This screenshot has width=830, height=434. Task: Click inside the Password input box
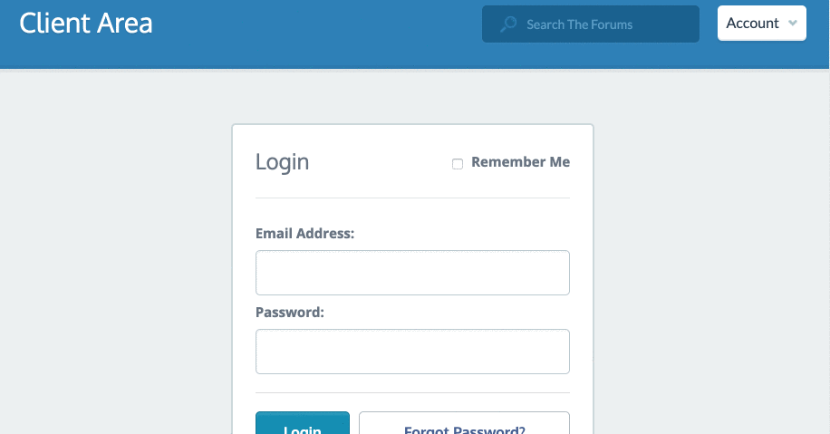click(412, 352)
